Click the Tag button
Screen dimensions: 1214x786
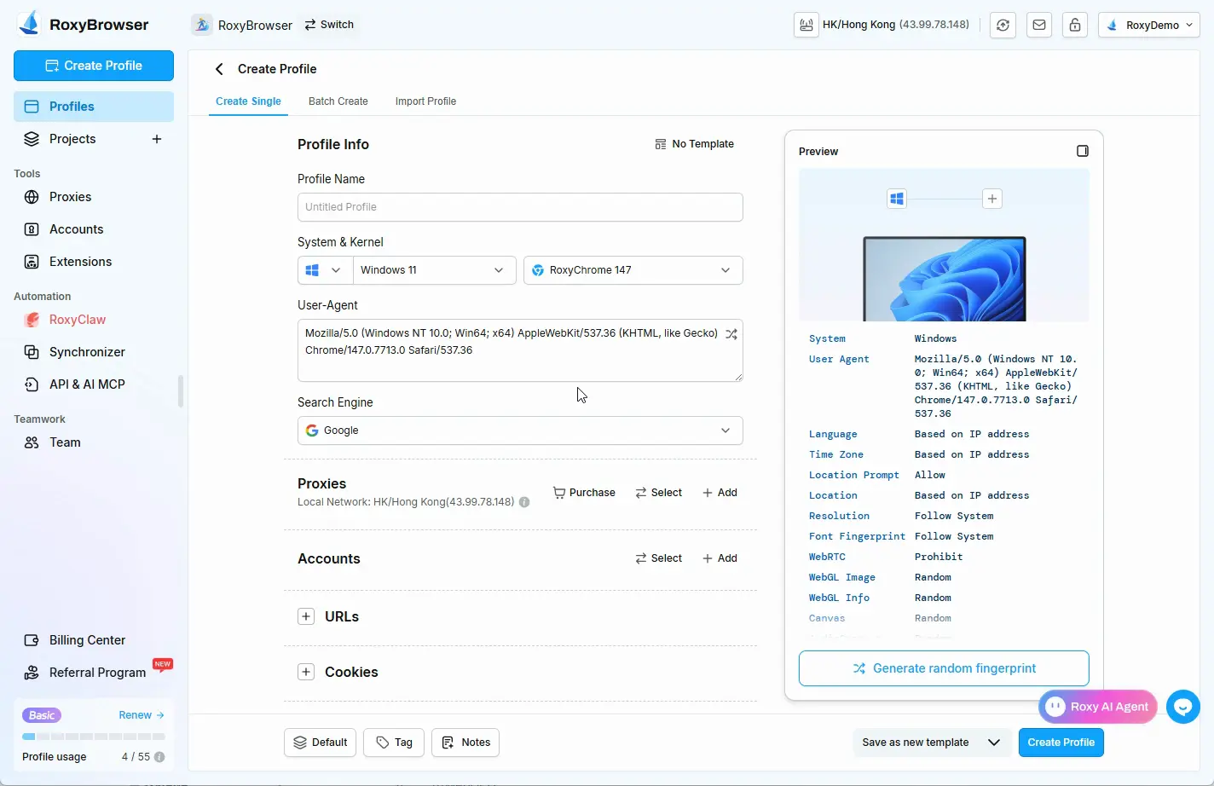[395, 743]
